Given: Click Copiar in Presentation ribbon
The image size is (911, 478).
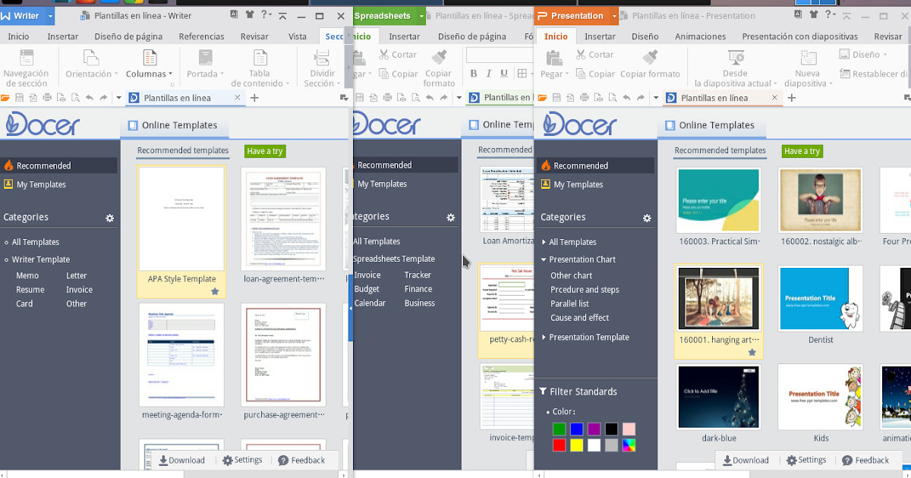Looking at the screenshot, I should 594,74.
